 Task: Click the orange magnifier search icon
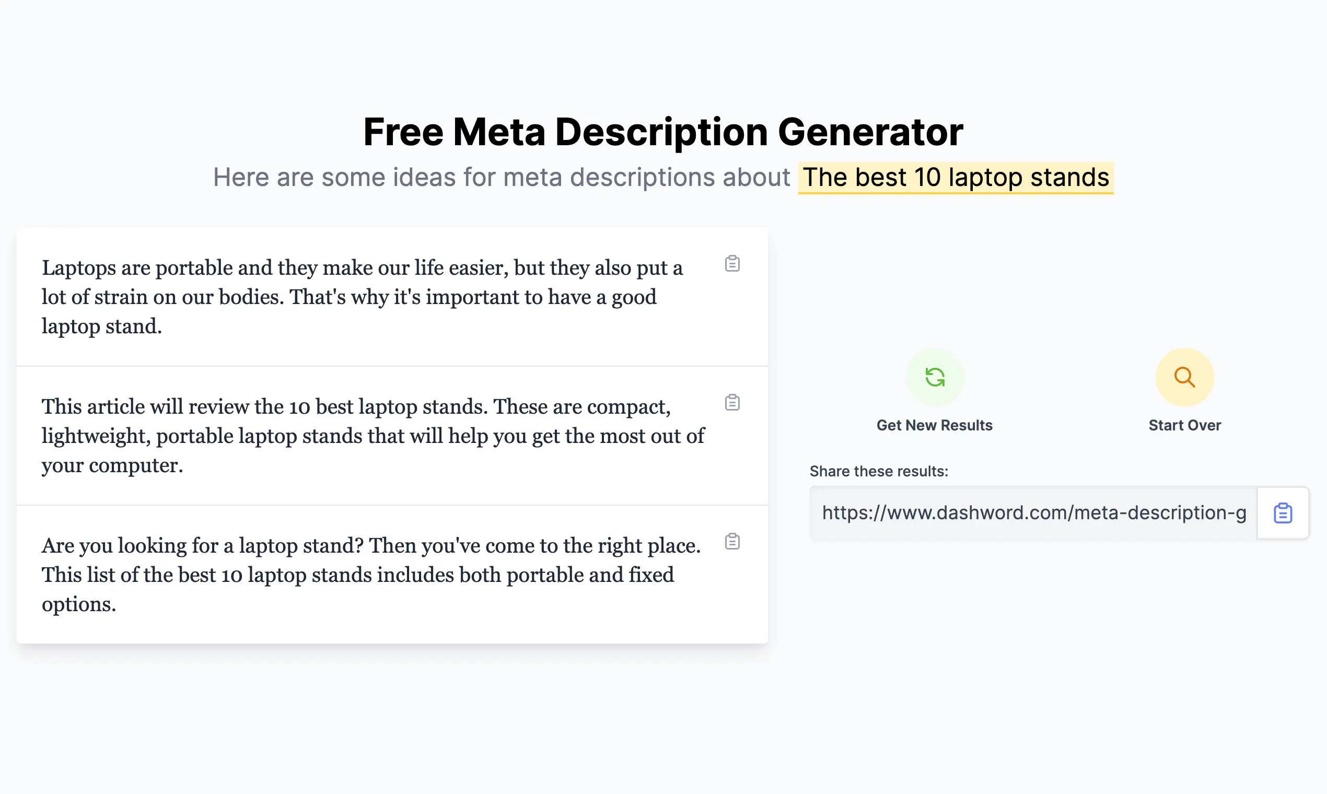(1185, 377)
